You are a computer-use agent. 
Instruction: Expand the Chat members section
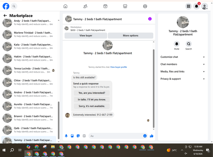click(x=183, y=64)
